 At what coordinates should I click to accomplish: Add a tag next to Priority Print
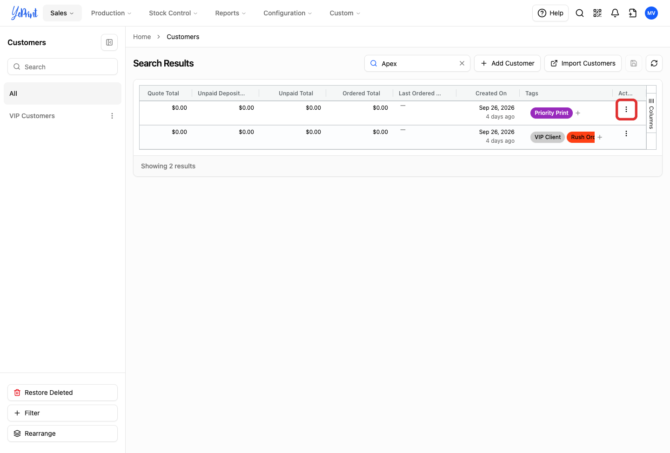[578, 113]
